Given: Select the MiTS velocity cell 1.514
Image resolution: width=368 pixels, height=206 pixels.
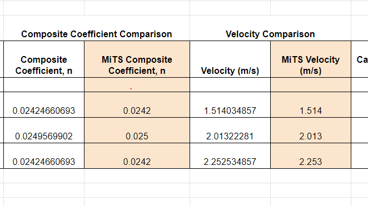Looking at the screenshot, I should pos(311,105).
